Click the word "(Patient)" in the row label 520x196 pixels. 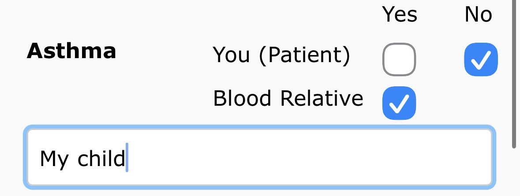(x=304, y=55)
